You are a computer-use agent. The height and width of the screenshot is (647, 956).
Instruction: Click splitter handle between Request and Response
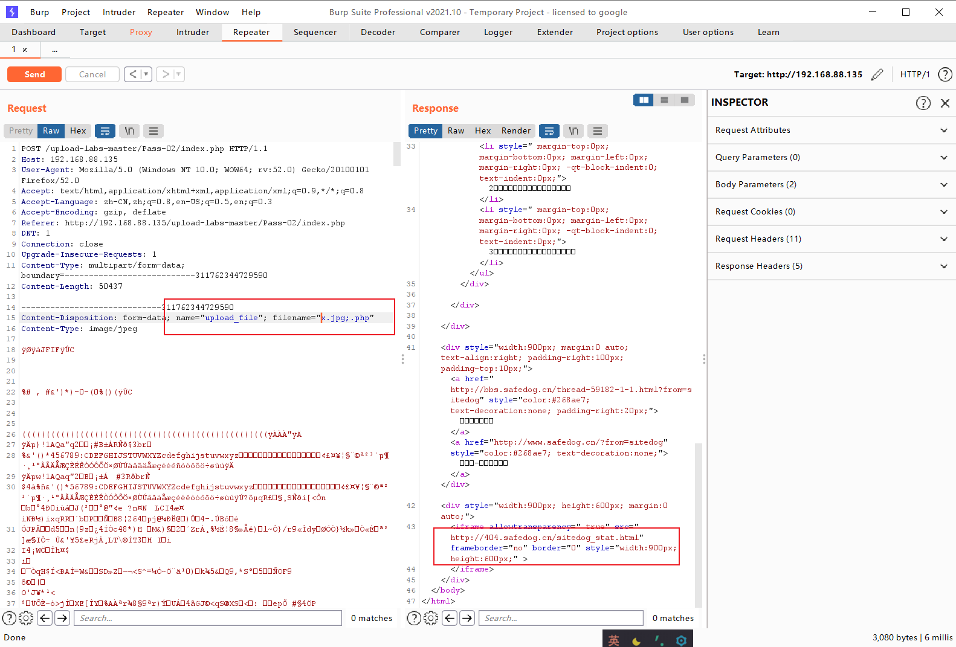coord(403,359)
